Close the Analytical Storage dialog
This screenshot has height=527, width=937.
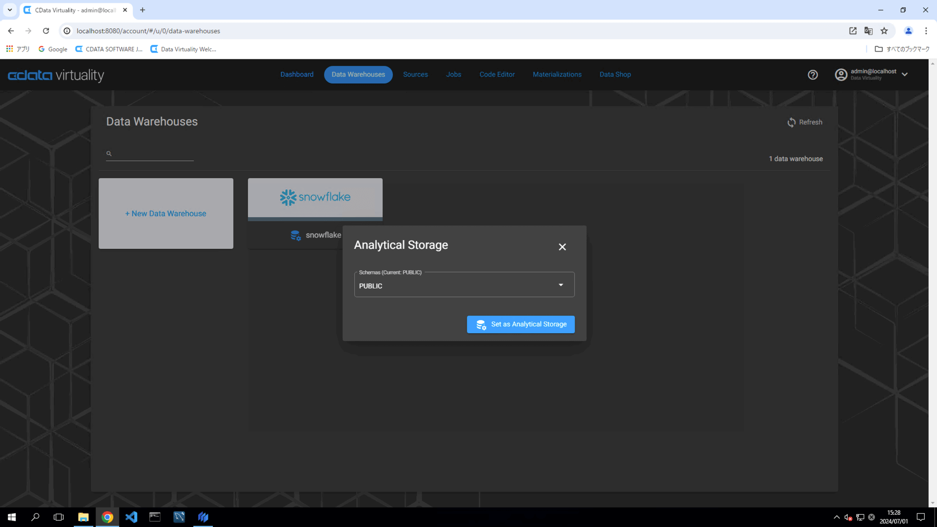tap(562, 247)
